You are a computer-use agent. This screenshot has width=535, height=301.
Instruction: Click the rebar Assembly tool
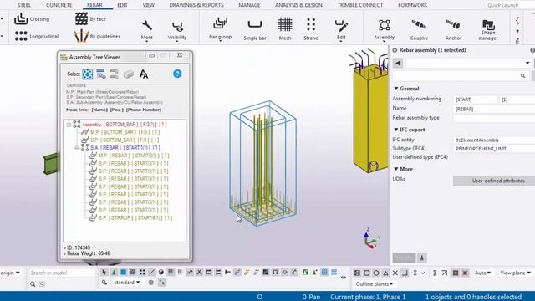[x=385, y=30]
